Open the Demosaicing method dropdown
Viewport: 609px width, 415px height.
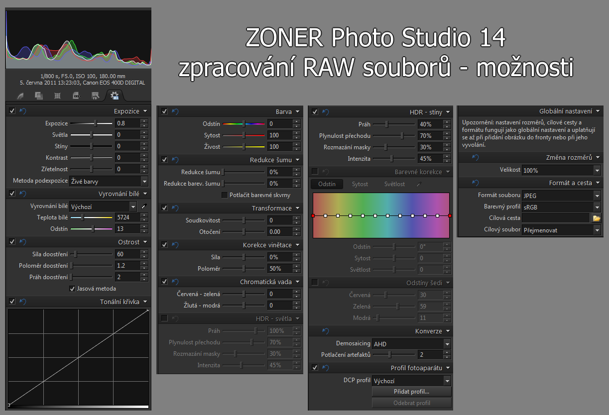411,344
